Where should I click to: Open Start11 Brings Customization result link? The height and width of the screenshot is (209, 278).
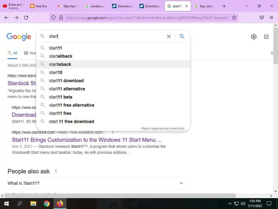pos(87,140)
